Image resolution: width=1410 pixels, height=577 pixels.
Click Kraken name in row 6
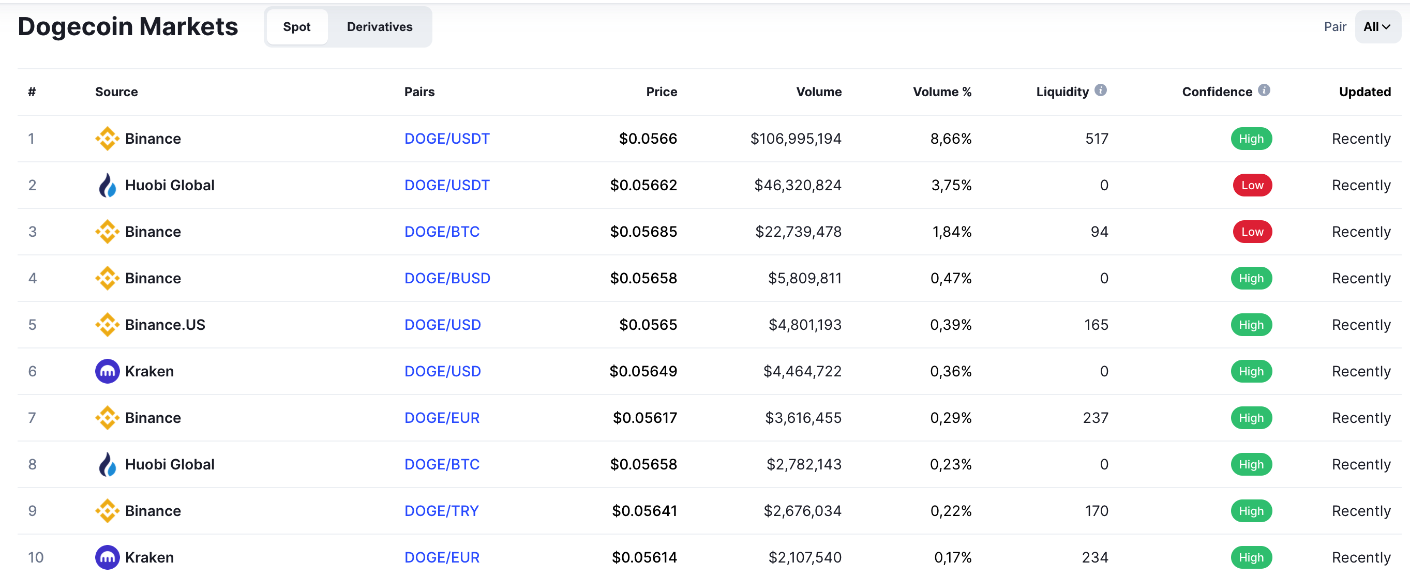click(149, 371)
